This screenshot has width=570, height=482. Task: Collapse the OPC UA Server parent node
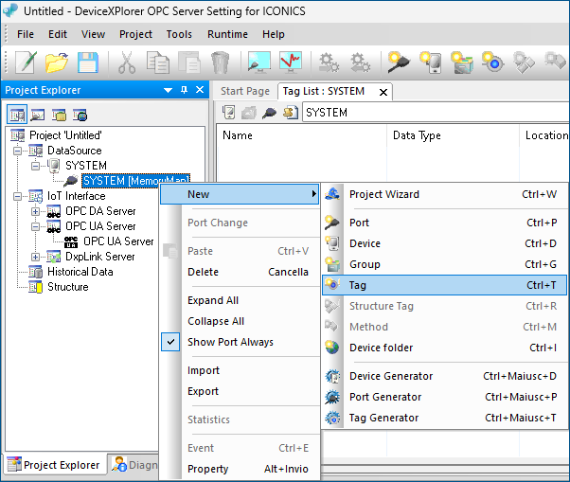(35, 226)
